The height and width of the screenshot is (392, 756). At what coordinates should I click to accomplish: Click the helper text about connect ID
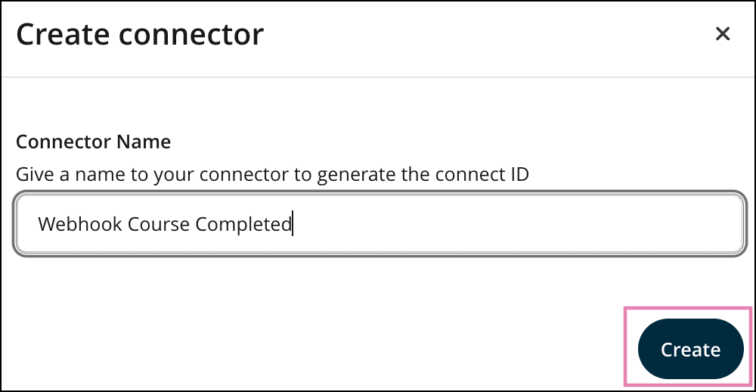[x=272, y=174]
